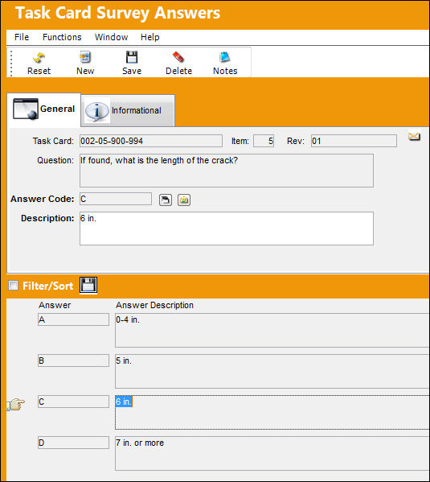This screenshot has width=430, height=482.
Task: Open Notes from the toolbar
Action: click(225, 64)
